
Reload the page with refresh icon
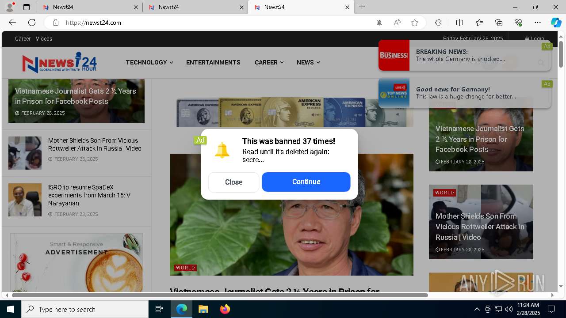(x=32, y=23)
